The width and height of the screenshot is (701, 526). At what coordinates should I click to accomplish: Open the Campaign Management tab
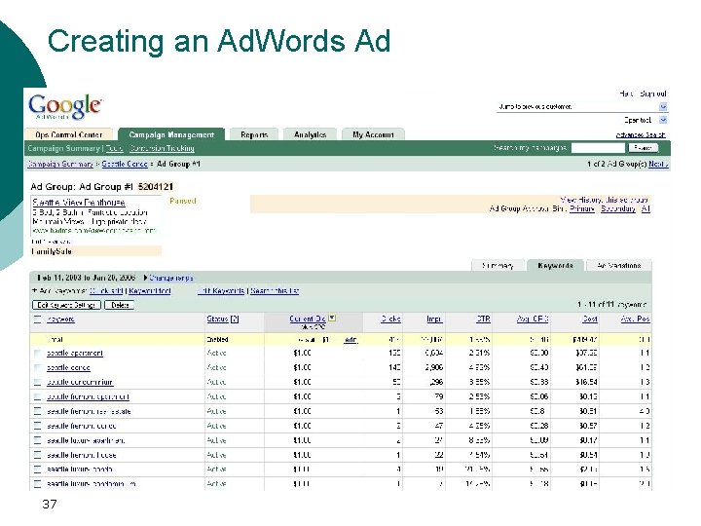(171, 134)
